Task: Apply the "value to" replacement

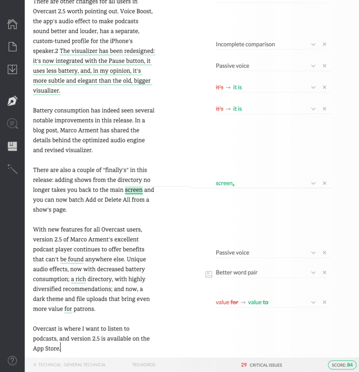Action: tap(258, 302)
